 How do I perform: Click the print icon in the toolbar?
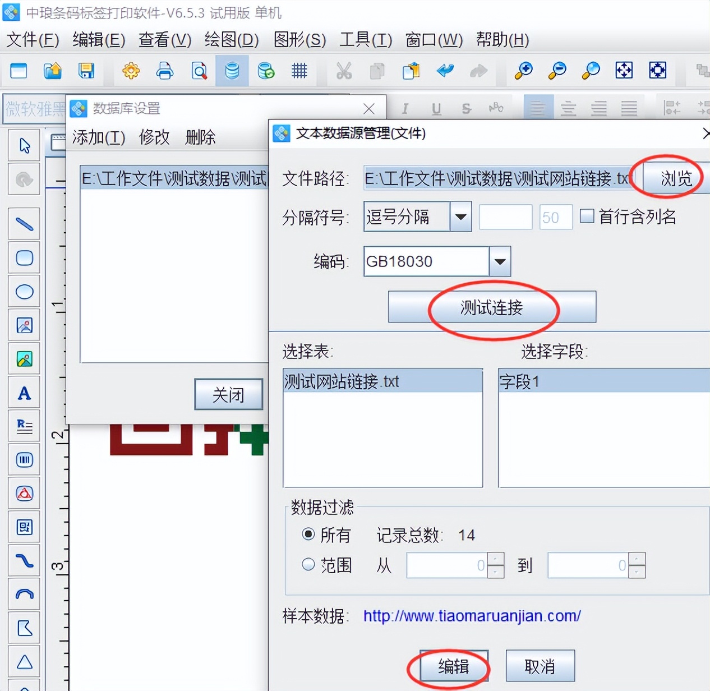tap(165, 71)
